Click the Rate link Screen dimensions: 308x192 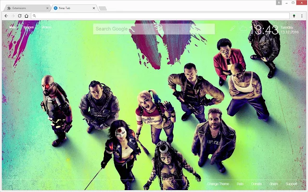(240, 184)
